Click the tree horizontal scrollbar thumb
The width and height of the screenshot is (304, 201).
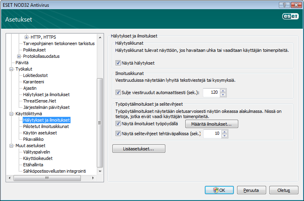coord(47,178)
